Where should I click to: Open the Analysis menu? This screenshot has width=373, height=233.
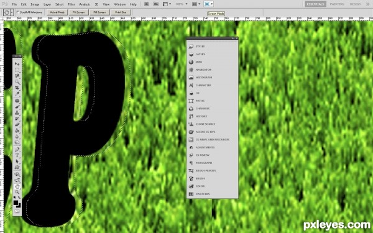coord(85,4)
